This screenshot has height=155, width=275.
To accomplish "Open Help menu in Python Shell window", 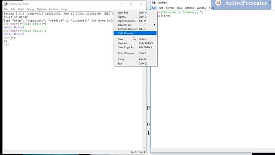I will click(64, 9).
